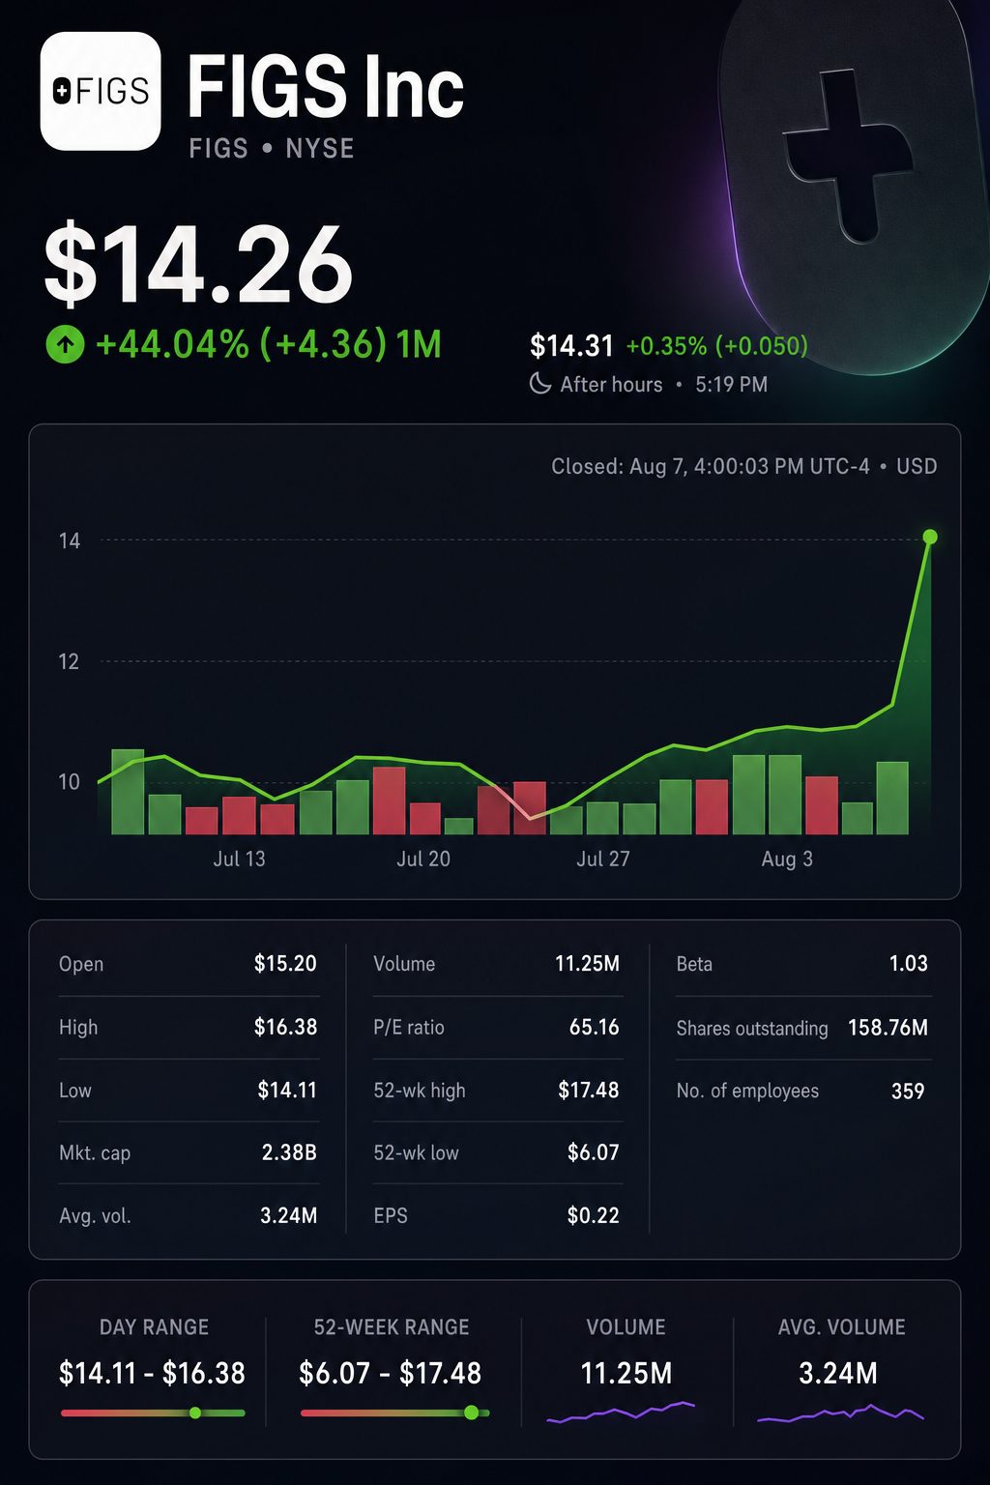Click the FIGS logo icon
The height and width of the screenshot is (1485, 990).
(101, 91)
